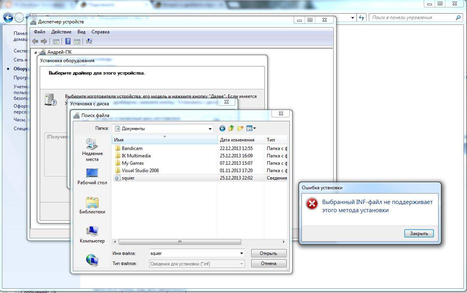
Task: Click the Control Panel back navigation button
Action: 8,18
